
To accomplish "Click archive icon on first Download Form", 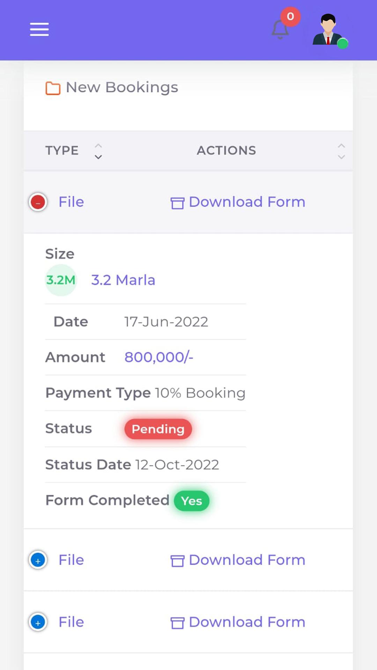I will [177, 203].
